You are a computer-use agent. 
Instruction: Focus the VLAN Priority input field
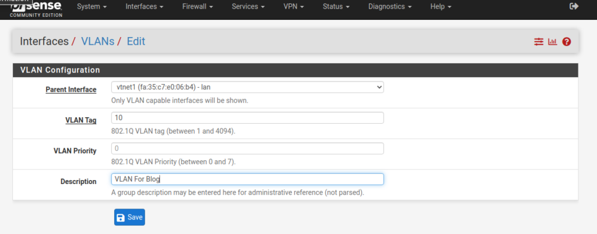coord(247,149)
